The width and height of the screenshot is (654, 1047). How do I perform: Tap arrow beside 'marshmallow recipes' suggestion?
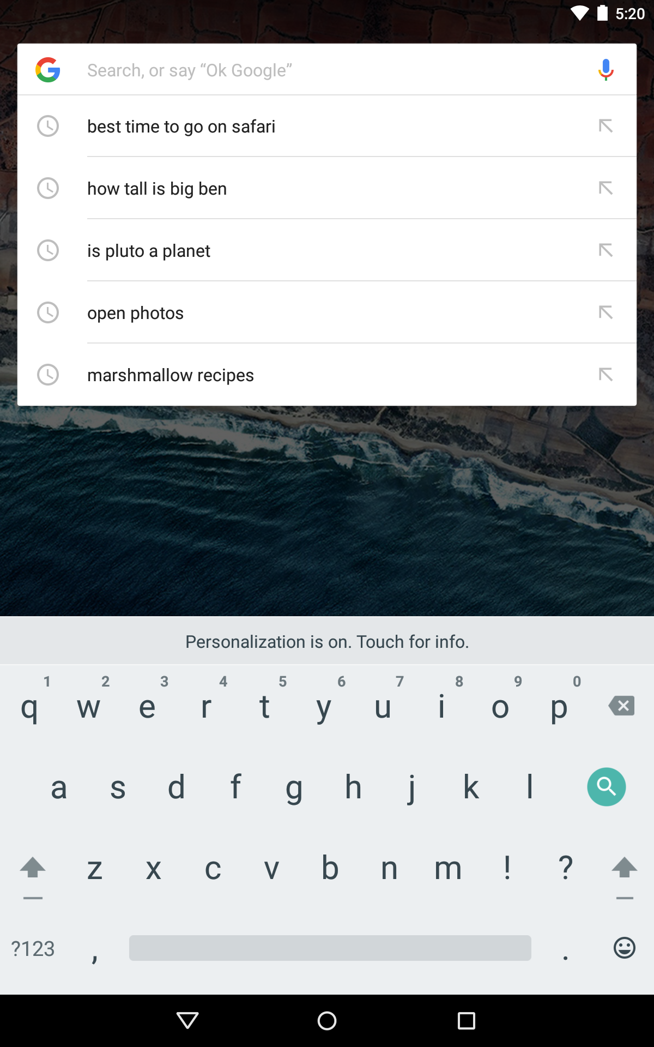pos(605,375)
